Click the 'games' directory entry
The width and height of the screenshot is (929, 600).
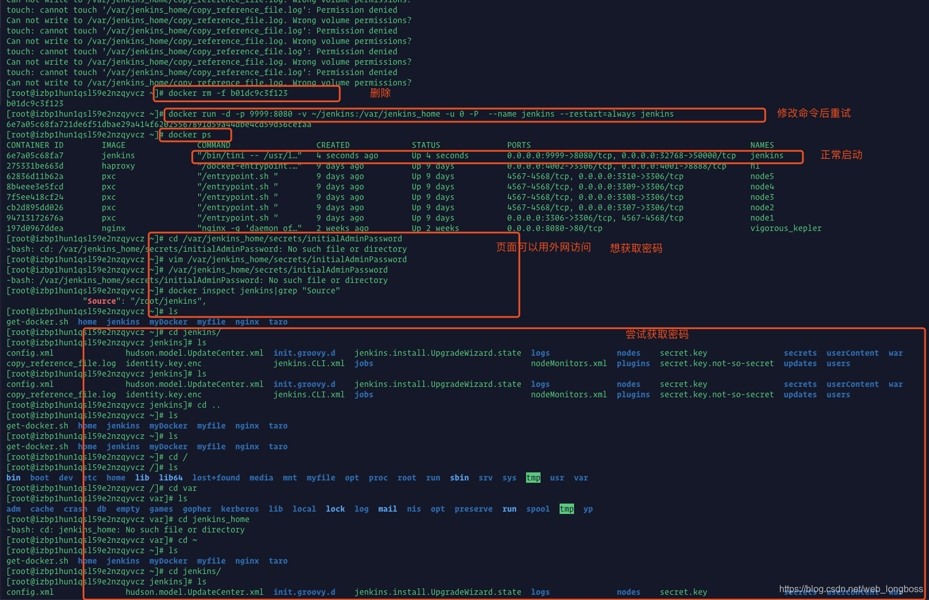(161, 509)
